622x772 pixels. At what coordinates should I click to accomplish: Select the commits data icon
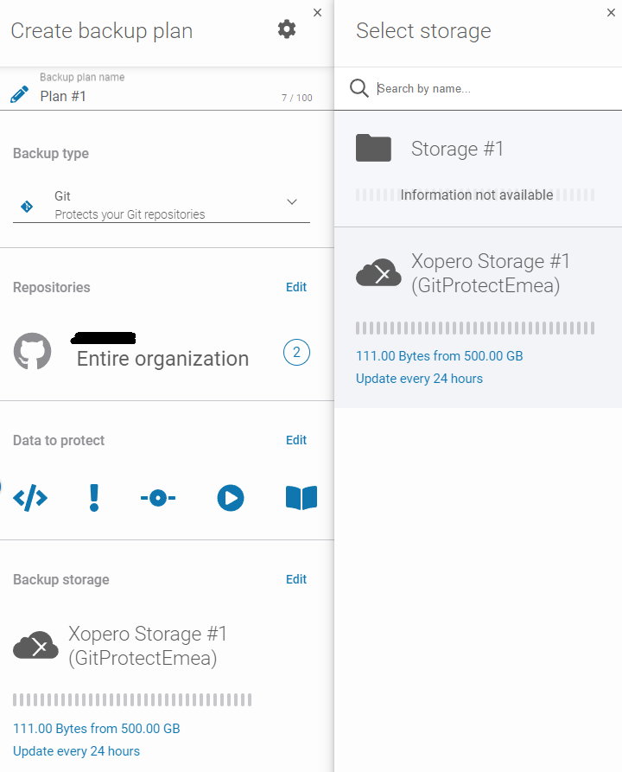(x=158, y=498)
